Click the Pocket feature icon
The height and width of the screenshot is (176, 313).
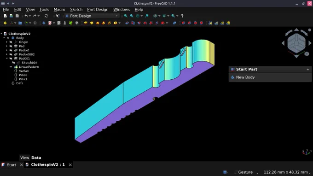coord(127,23)
